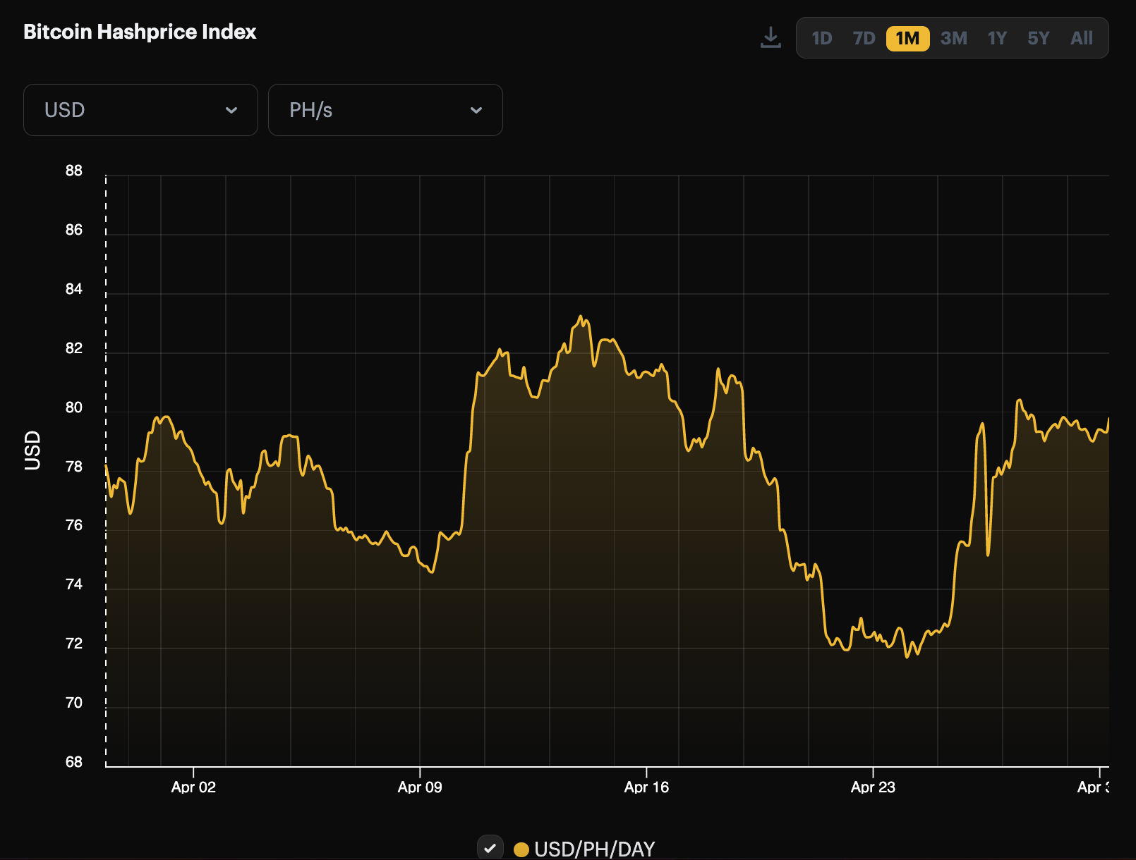Viewport: 1136px width, 860px height.
Task: Select the 1D timeframe
Action: pyautogui.click(x=822, y=39)
